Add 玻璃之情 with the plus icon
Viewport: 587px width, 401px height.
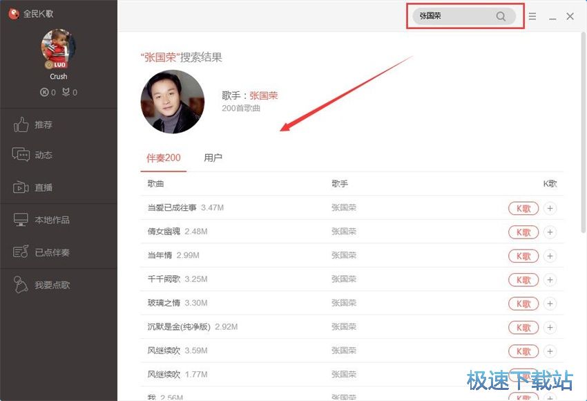[x=550, y=304]
